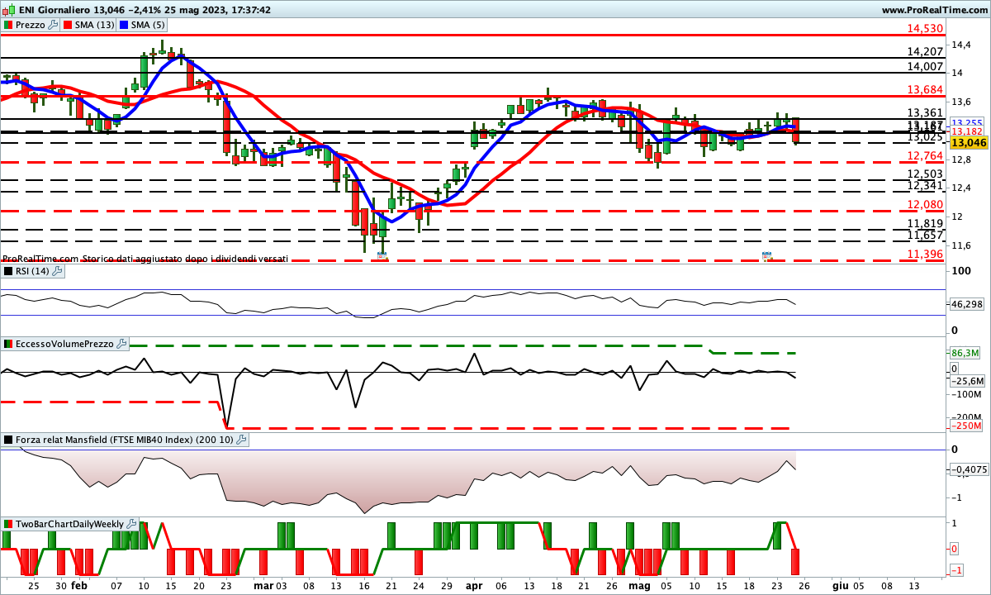Click the 'giu' date axis label

click(840, 585)
